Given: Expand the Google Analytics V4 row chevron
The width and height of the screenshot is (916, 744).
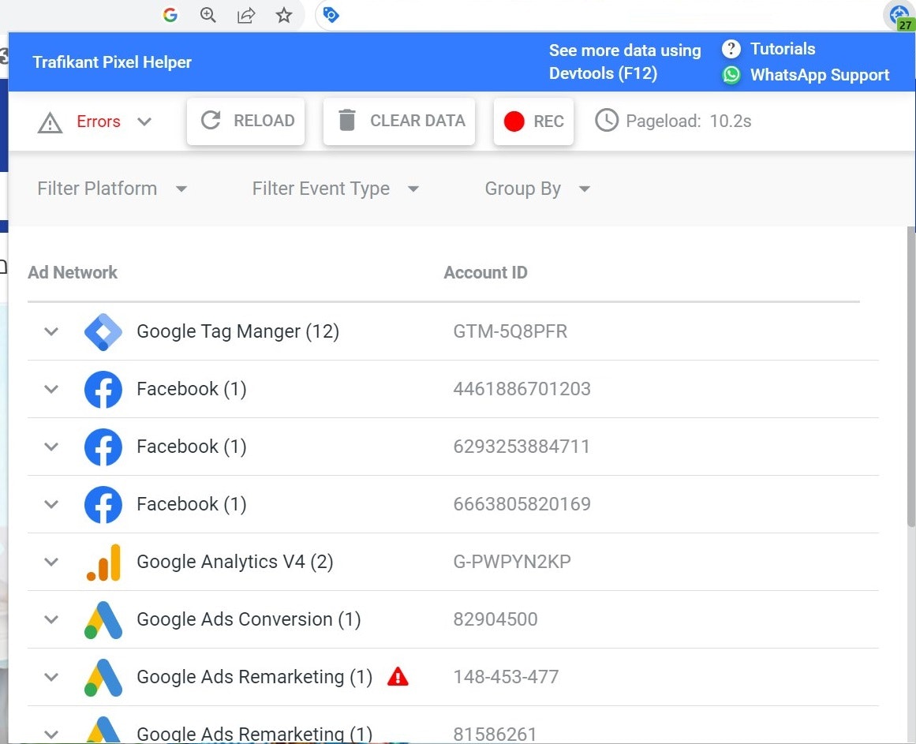Looking at the screenshot, I should click(x=51, y=562).
